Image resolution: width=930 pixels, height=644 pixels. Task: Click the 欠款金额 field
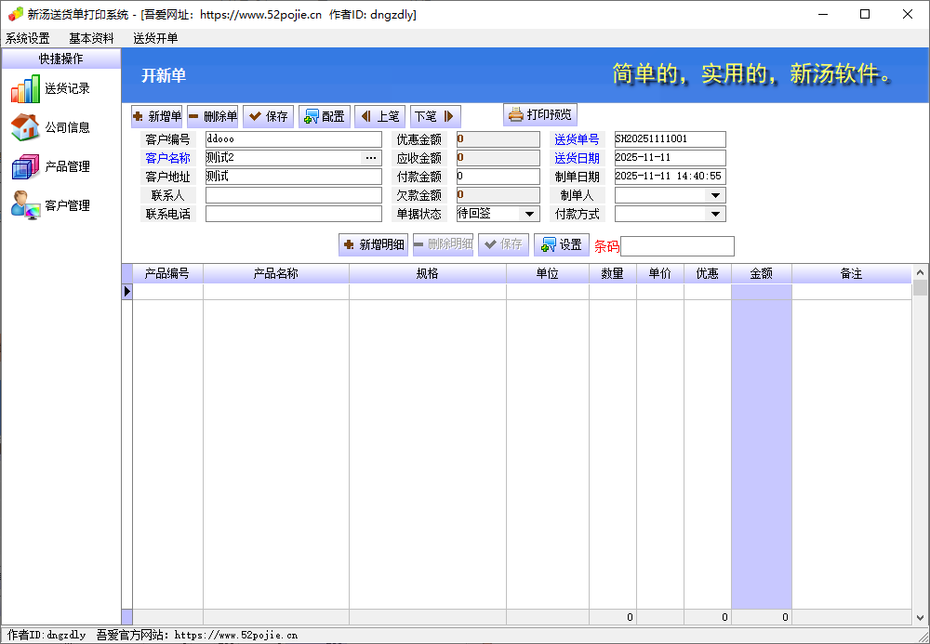tap(498, 195)
